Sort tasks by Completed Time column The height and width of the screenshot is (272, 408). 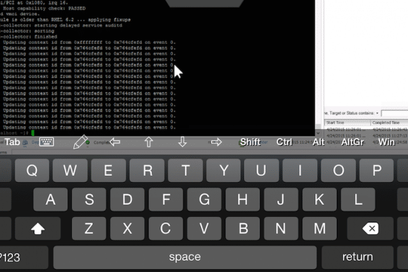(389, 123)
